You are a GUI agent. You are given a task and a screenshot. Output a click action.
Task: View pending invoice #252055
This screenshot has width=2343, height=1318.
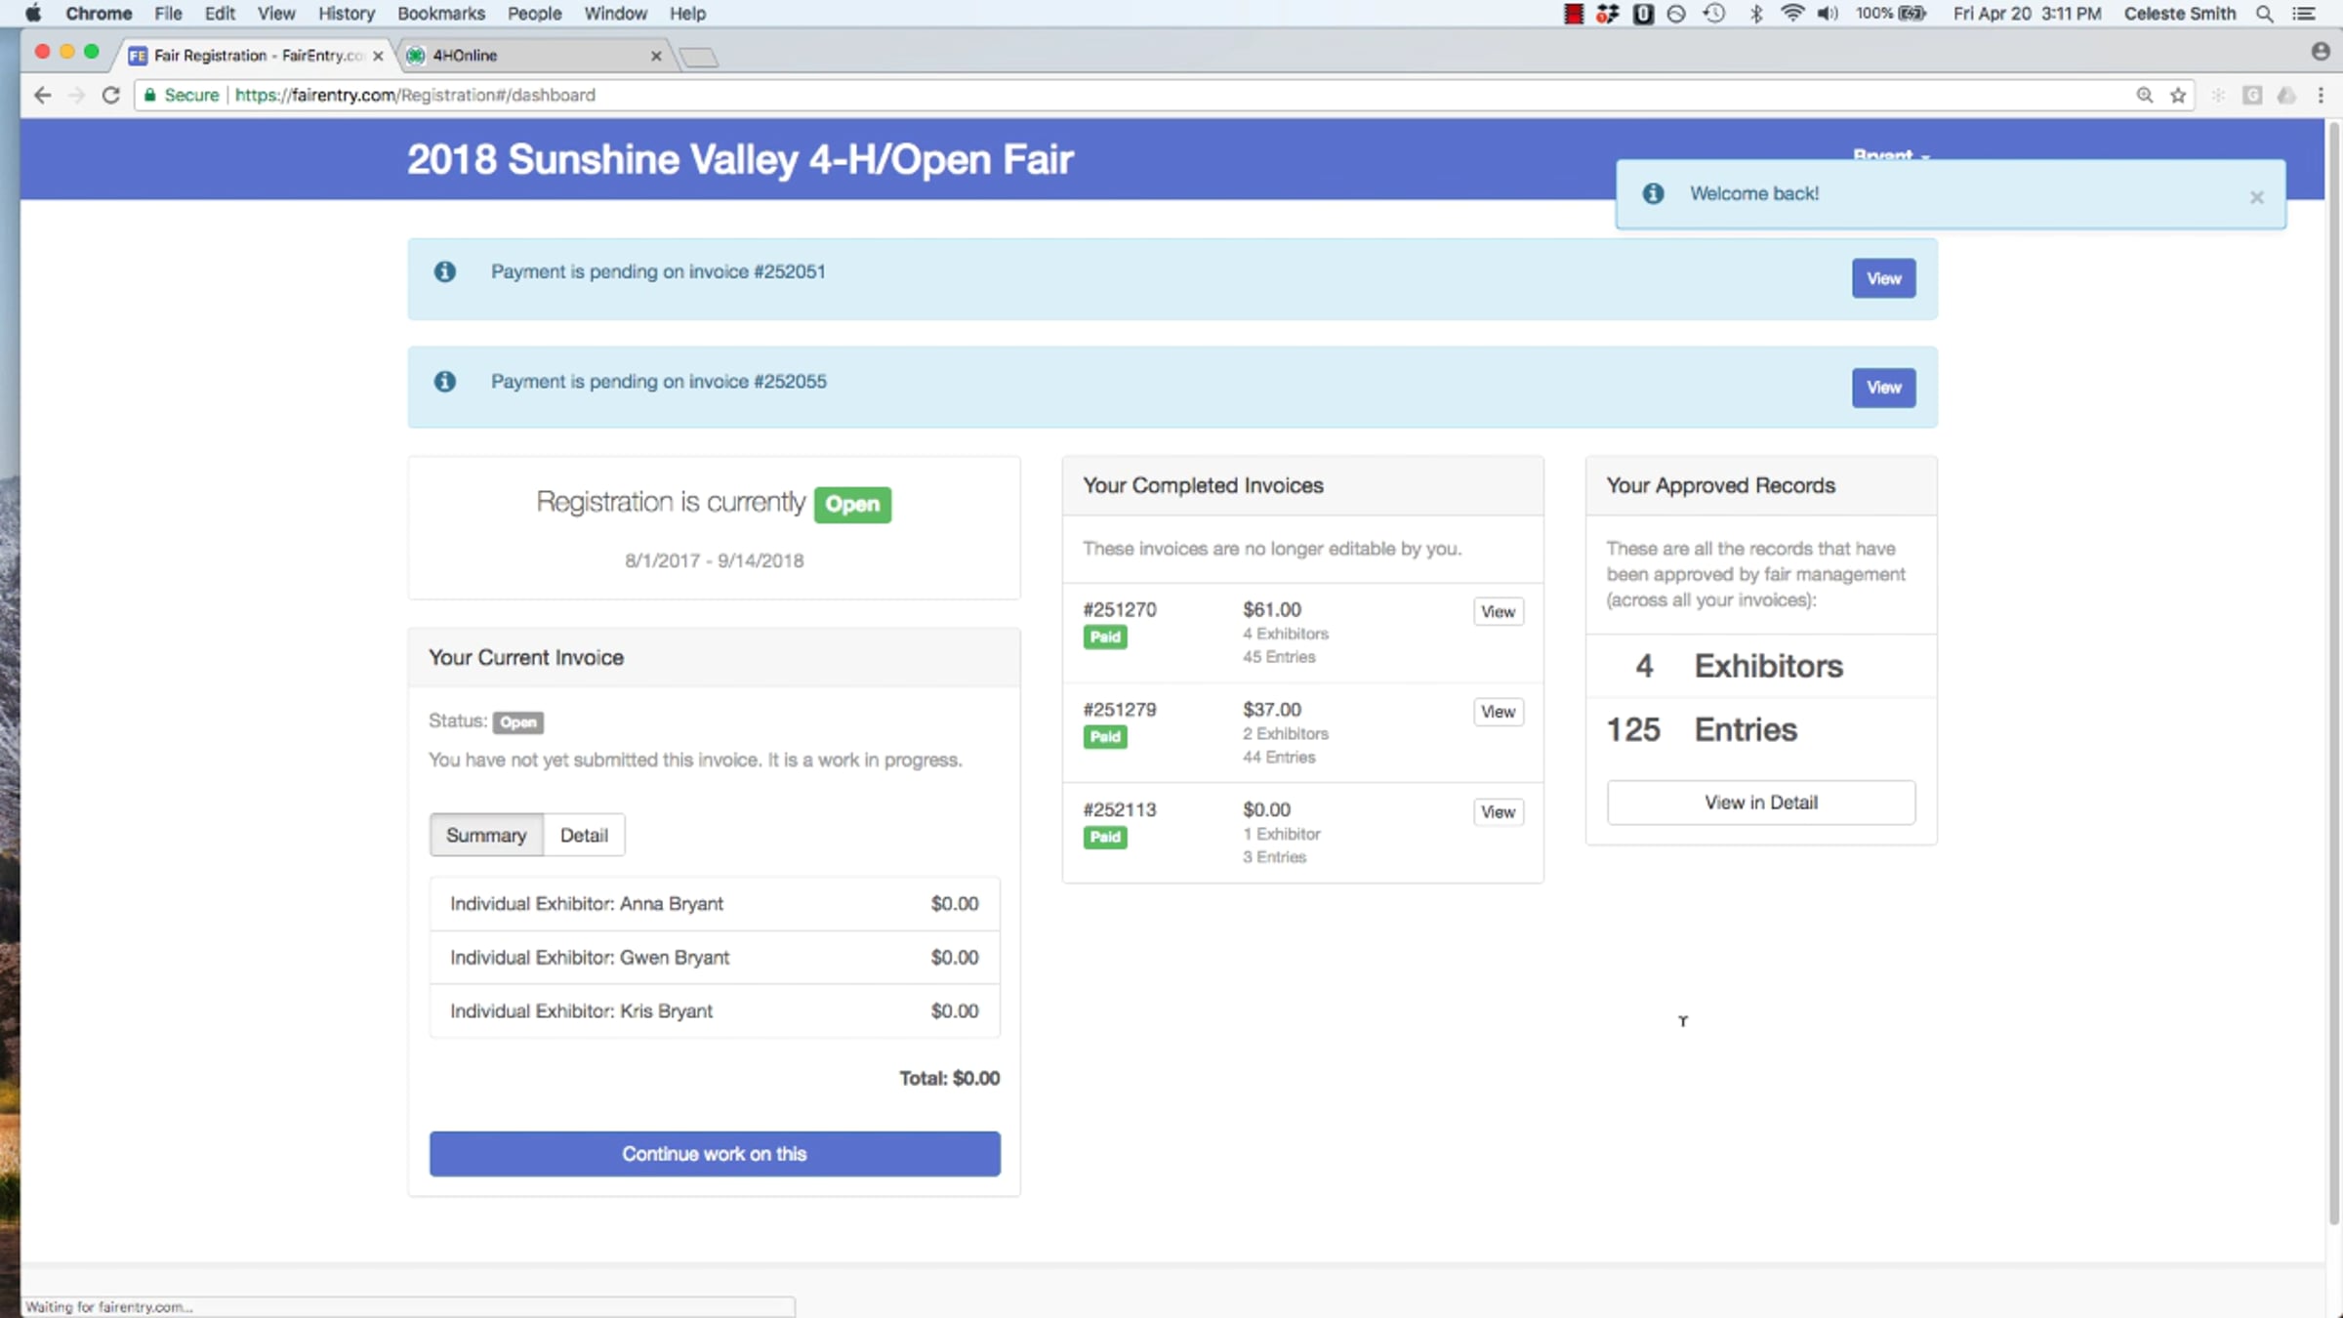[x=1883, y=388]
